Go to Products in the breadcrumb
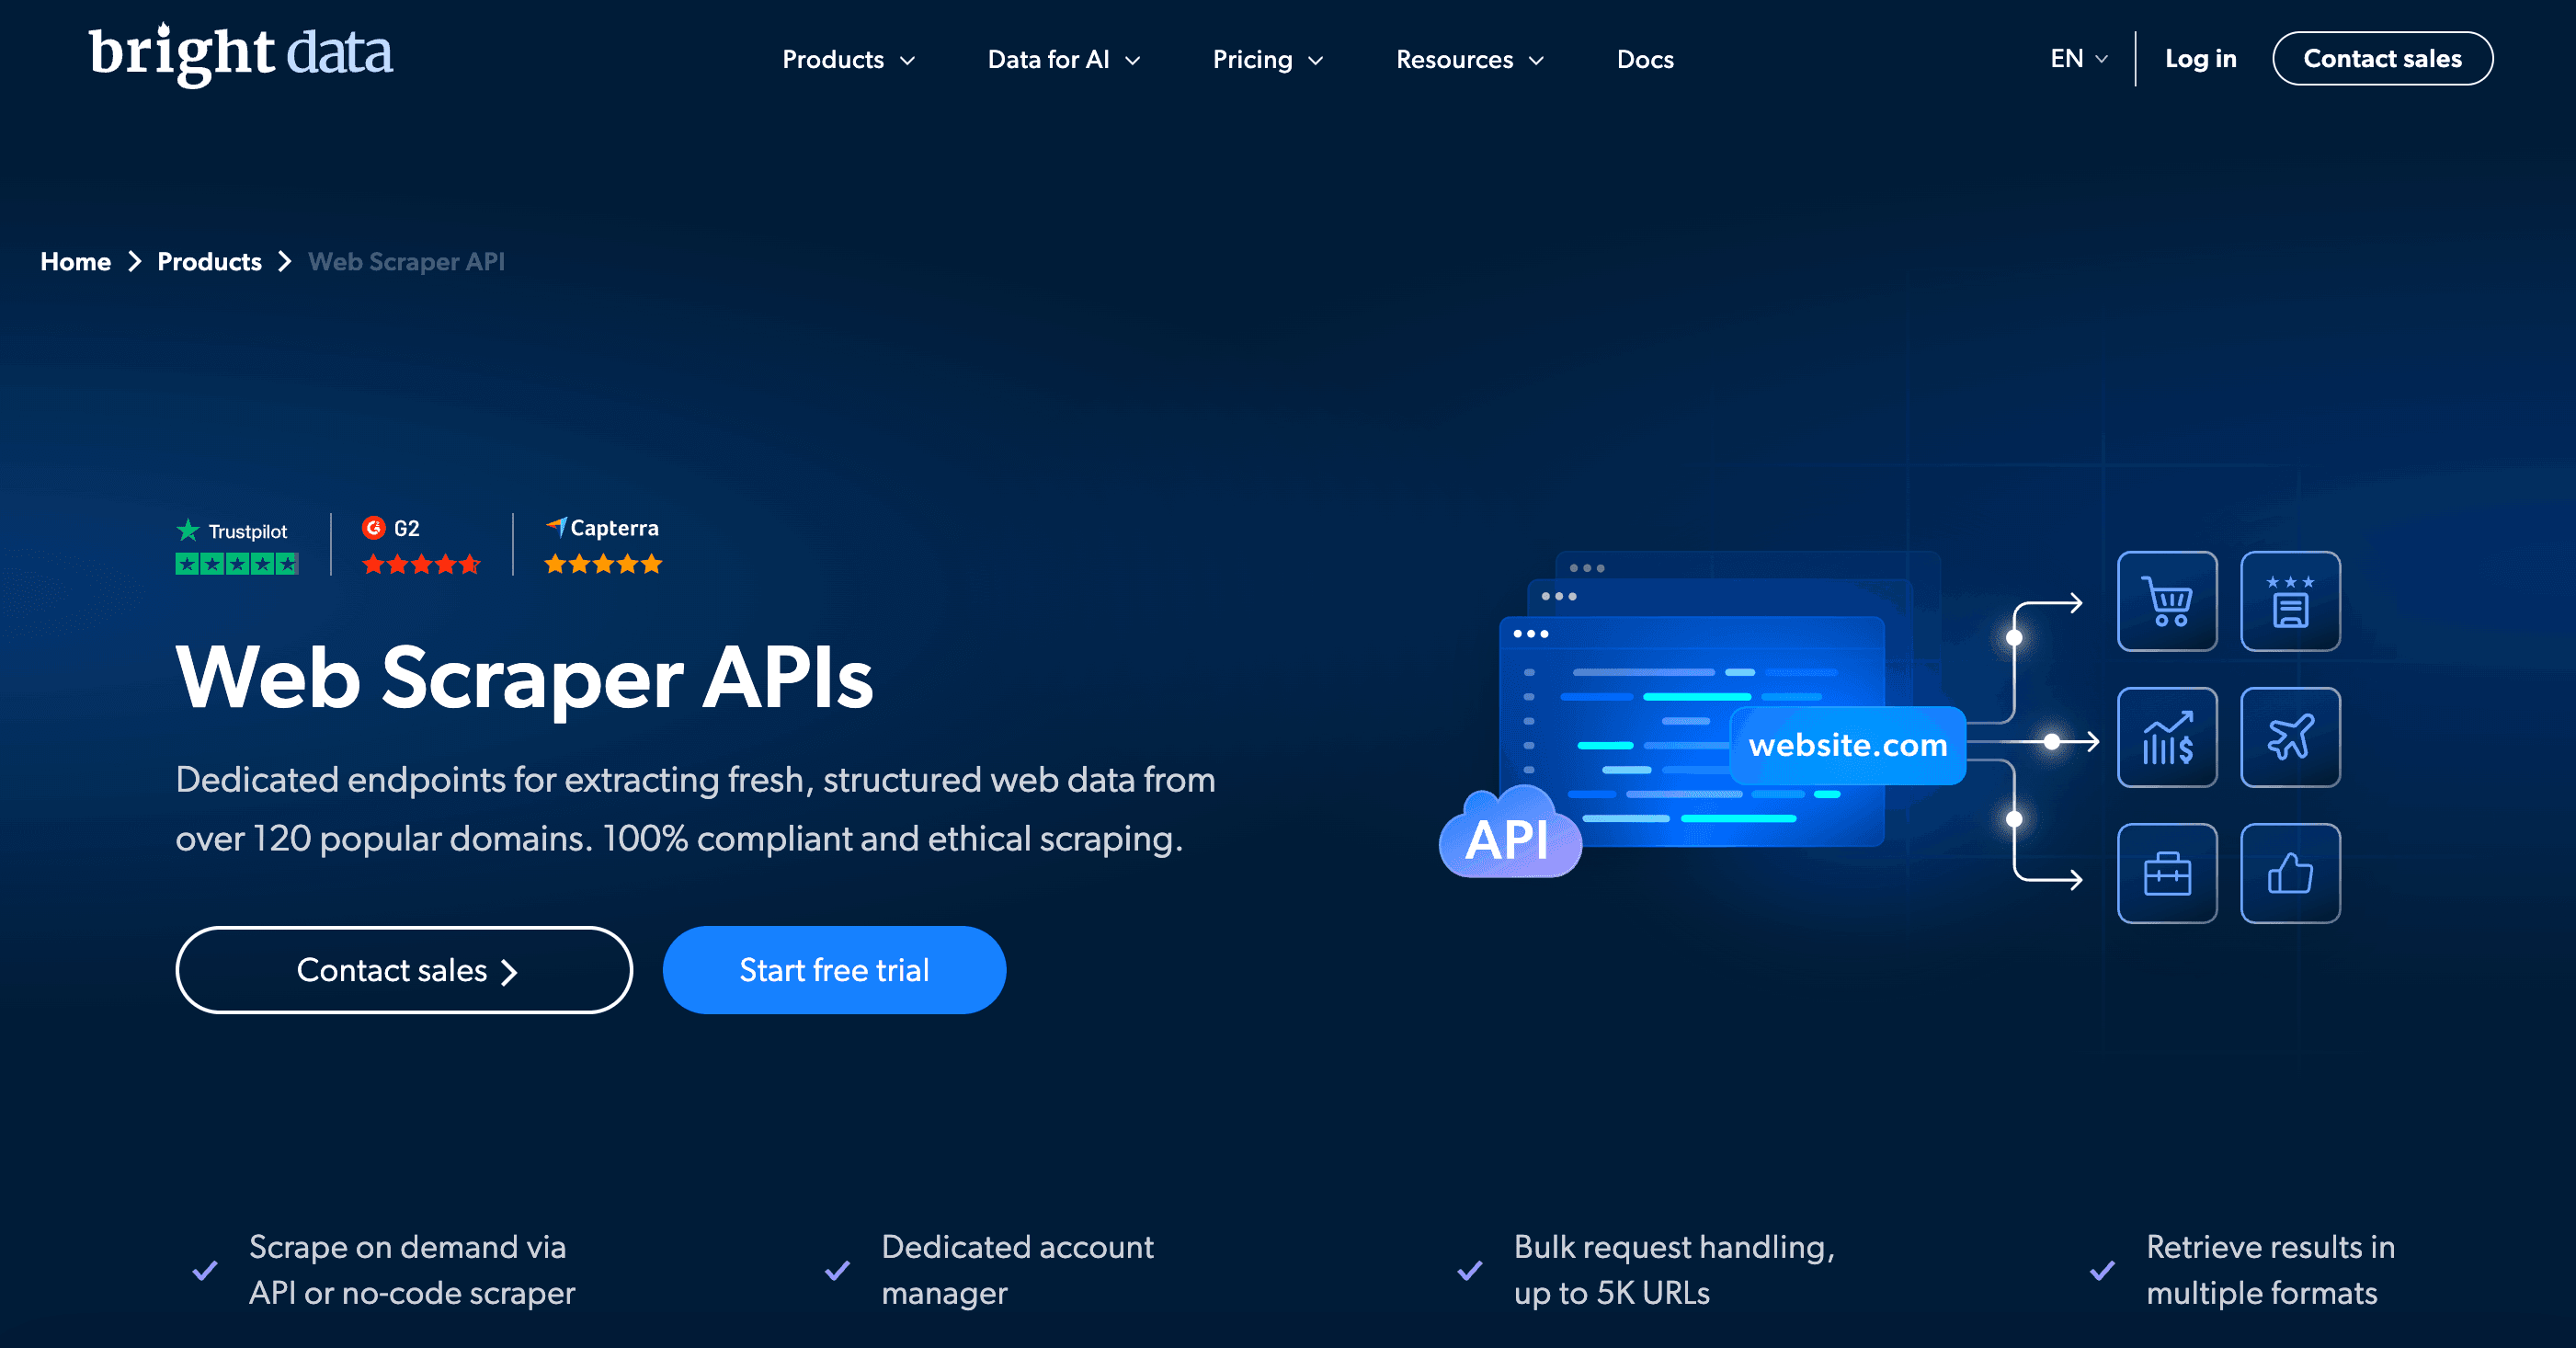The height and width of the screenshot is (1348, 2576). click(x=209, y=262)
